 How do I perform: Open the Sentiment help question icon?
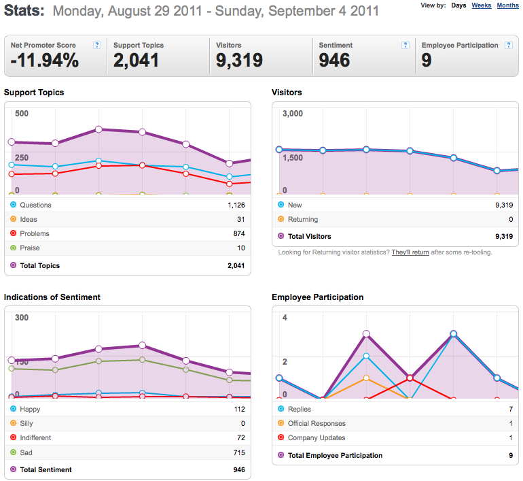[x=405, y=45]
